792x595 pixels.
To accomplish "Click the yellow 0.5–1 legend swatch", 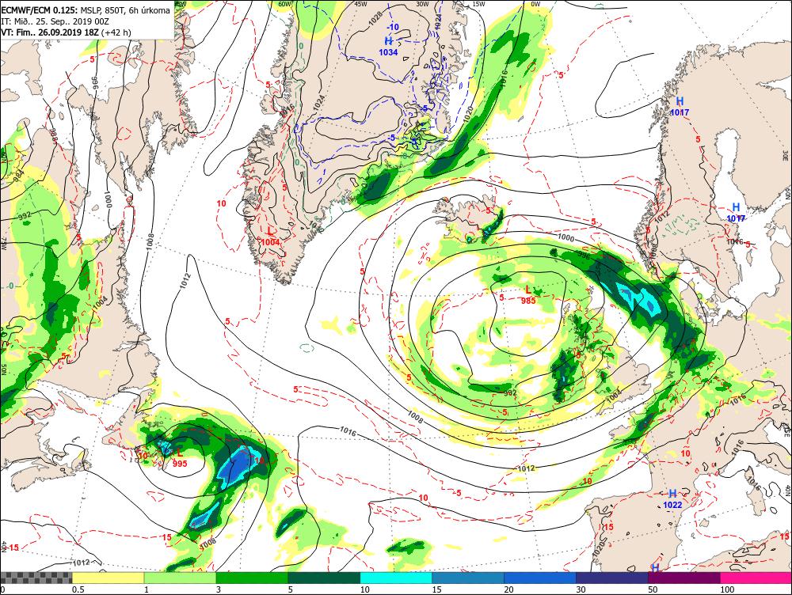I will click(x=108, y=578).
